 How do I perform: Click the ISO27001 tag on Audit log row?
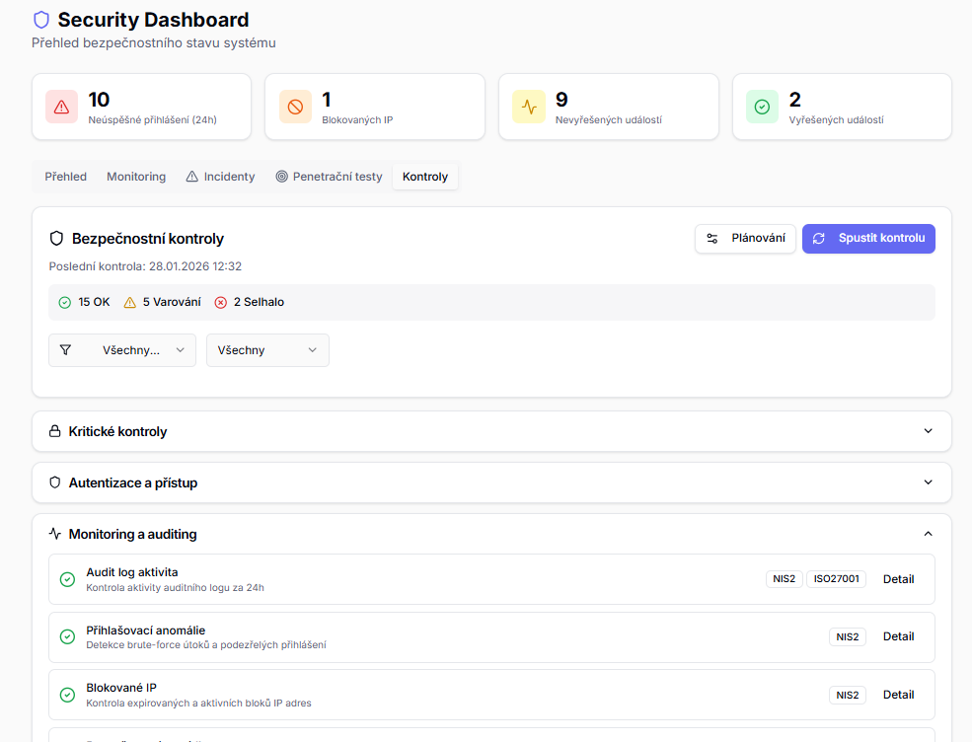coord(836,579)
